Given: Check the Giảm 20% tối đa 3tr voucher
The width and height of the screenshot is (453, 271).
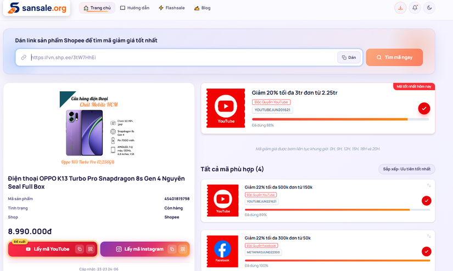Looking at the screenshot, I should (424, 108).
